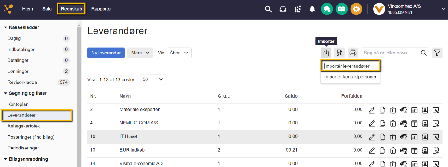Image resolution: width=448 pixels, height=167 pixels.
Task: Open the inbox tray icon
Action: click(x=283, y=9)
